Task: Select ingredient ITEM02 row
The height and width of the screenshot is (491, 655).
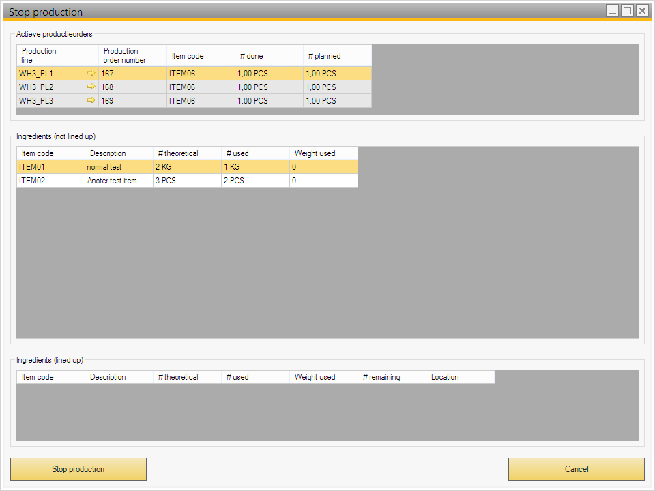Action: coord(50,181)
